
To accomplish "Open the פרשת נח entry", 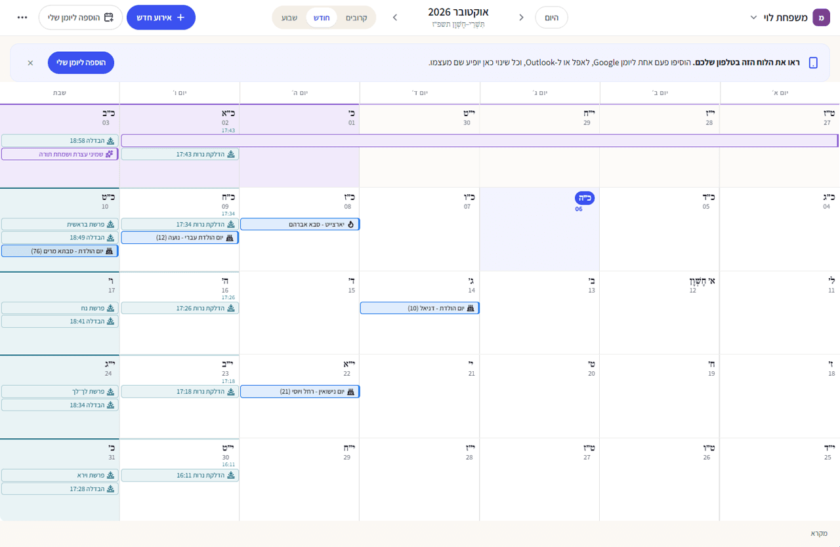I will tap(60, 308).
